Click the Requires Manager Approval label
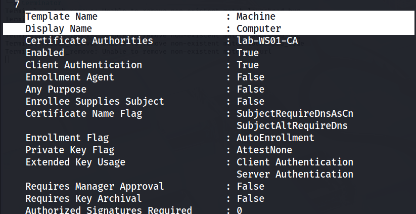This screenshot has height=214, width=416. (x=95, y=186)
